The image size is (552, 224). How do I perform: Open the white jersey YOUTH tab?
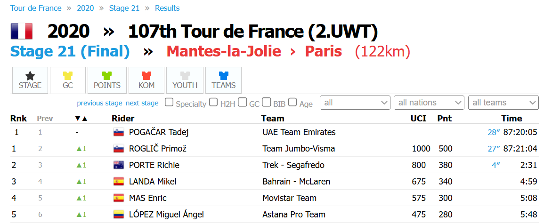click(185, 80)
